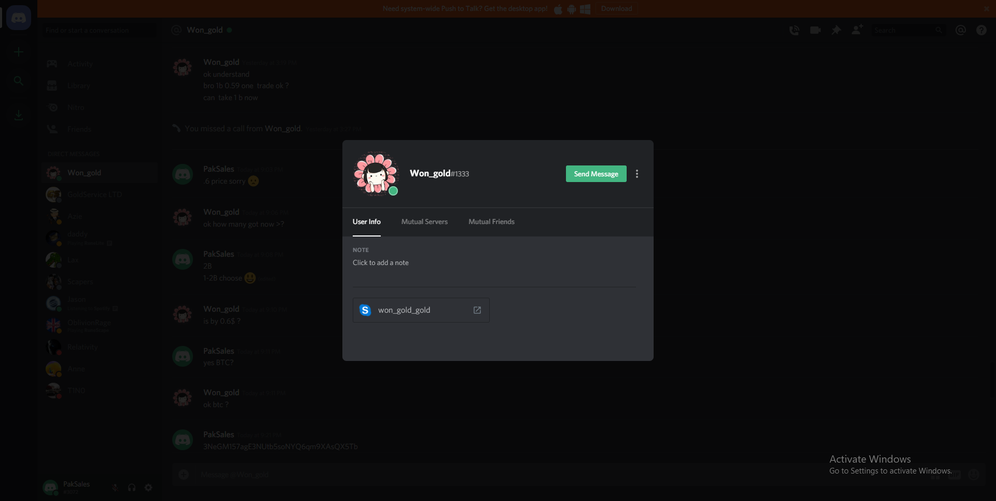The image size is (996, 501).
Task: Open recent mentions with the @ icon
Action: coord(961,30)
